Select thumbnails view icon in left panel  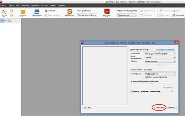click(x=2, y=21)
